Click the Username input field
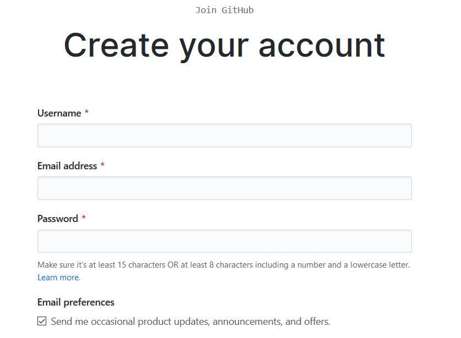The height and width of the screenshot is (338, 461). [x=225, y=136]
